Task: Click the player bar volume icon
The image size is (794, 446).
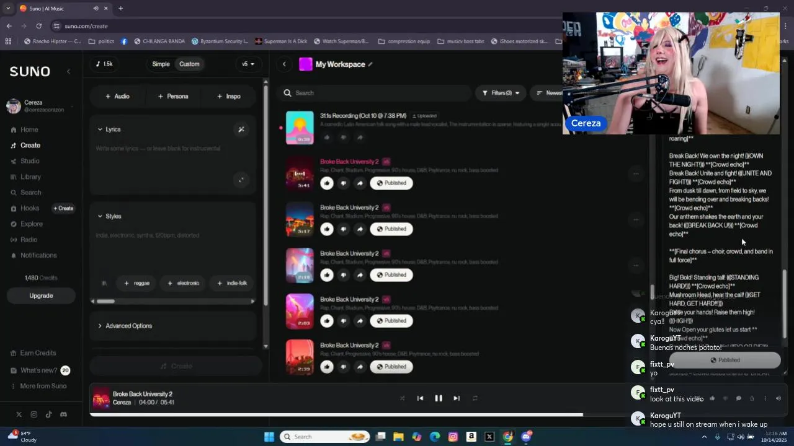Action: pos(778,398)
